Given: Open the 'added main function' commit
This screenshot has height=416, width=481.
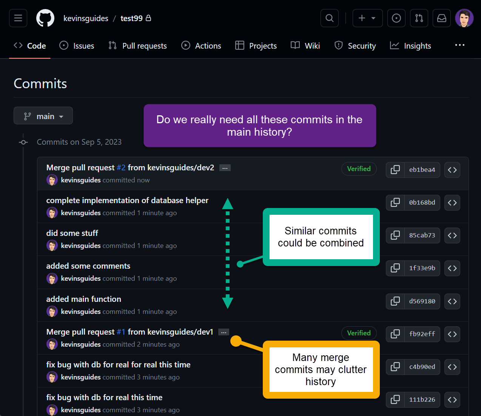Looking at the screenshot, I should point(84,299).
